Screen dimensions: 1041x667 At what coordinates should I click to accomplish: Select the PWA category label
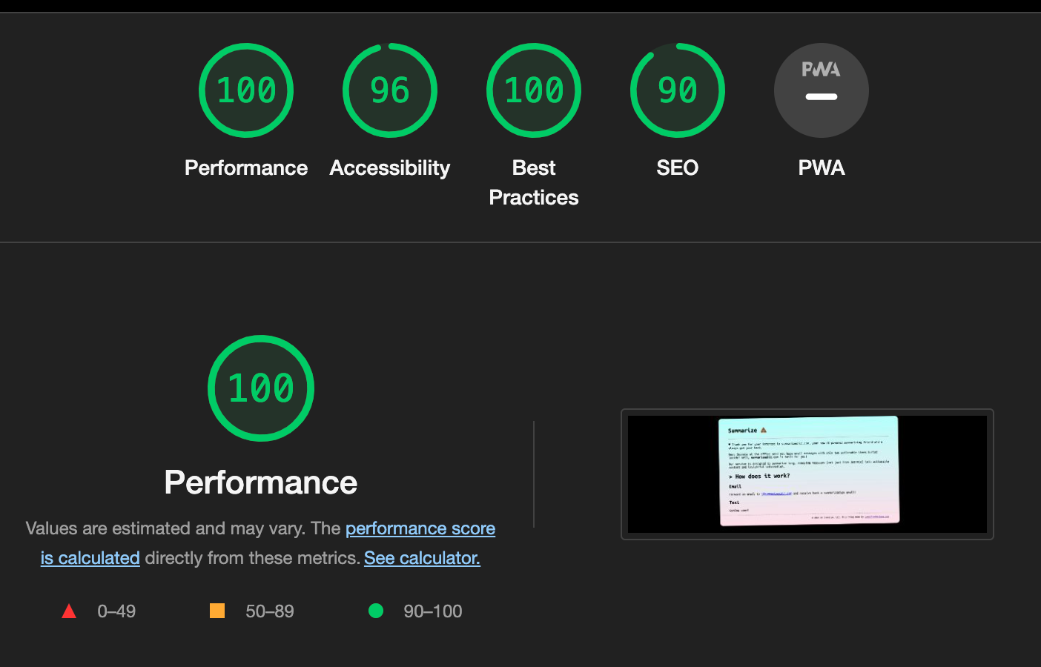[x=822, y=168]
